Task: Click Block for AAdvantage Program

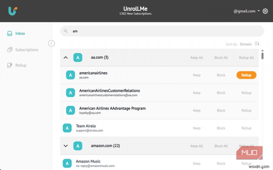Action: [221, 110]
